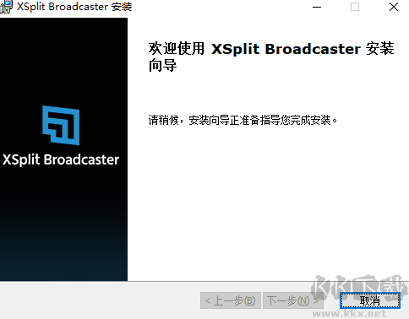Viewport: 409px width, 319px height.
Task: Click the installer icon in title bar
Action: 6,7
